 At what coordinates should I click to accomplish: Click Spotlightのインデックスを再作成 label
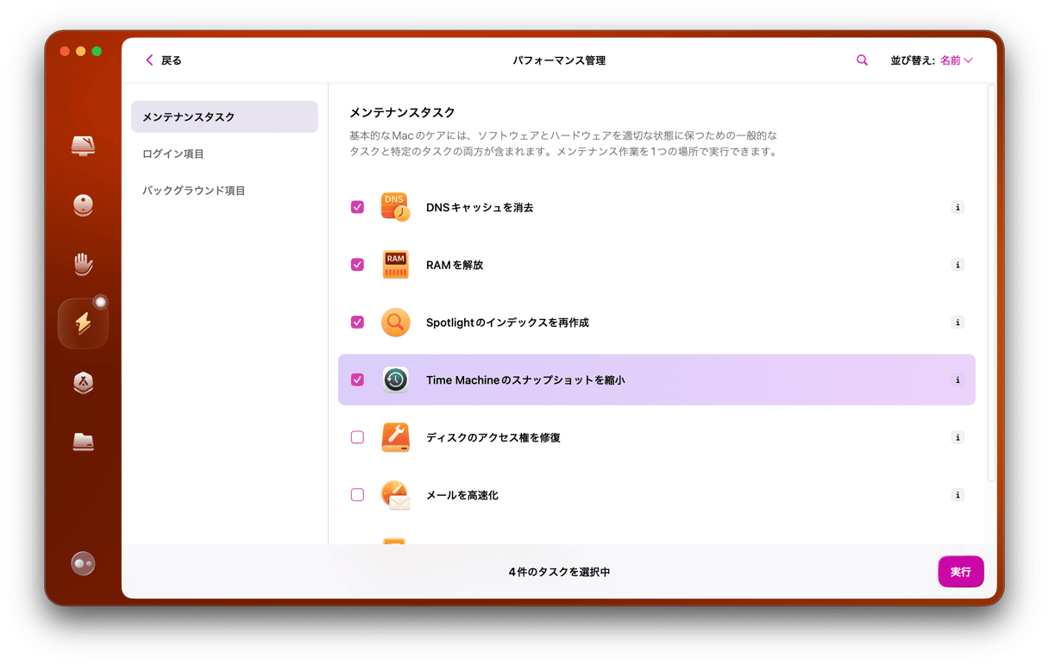[x=507, y=323]
